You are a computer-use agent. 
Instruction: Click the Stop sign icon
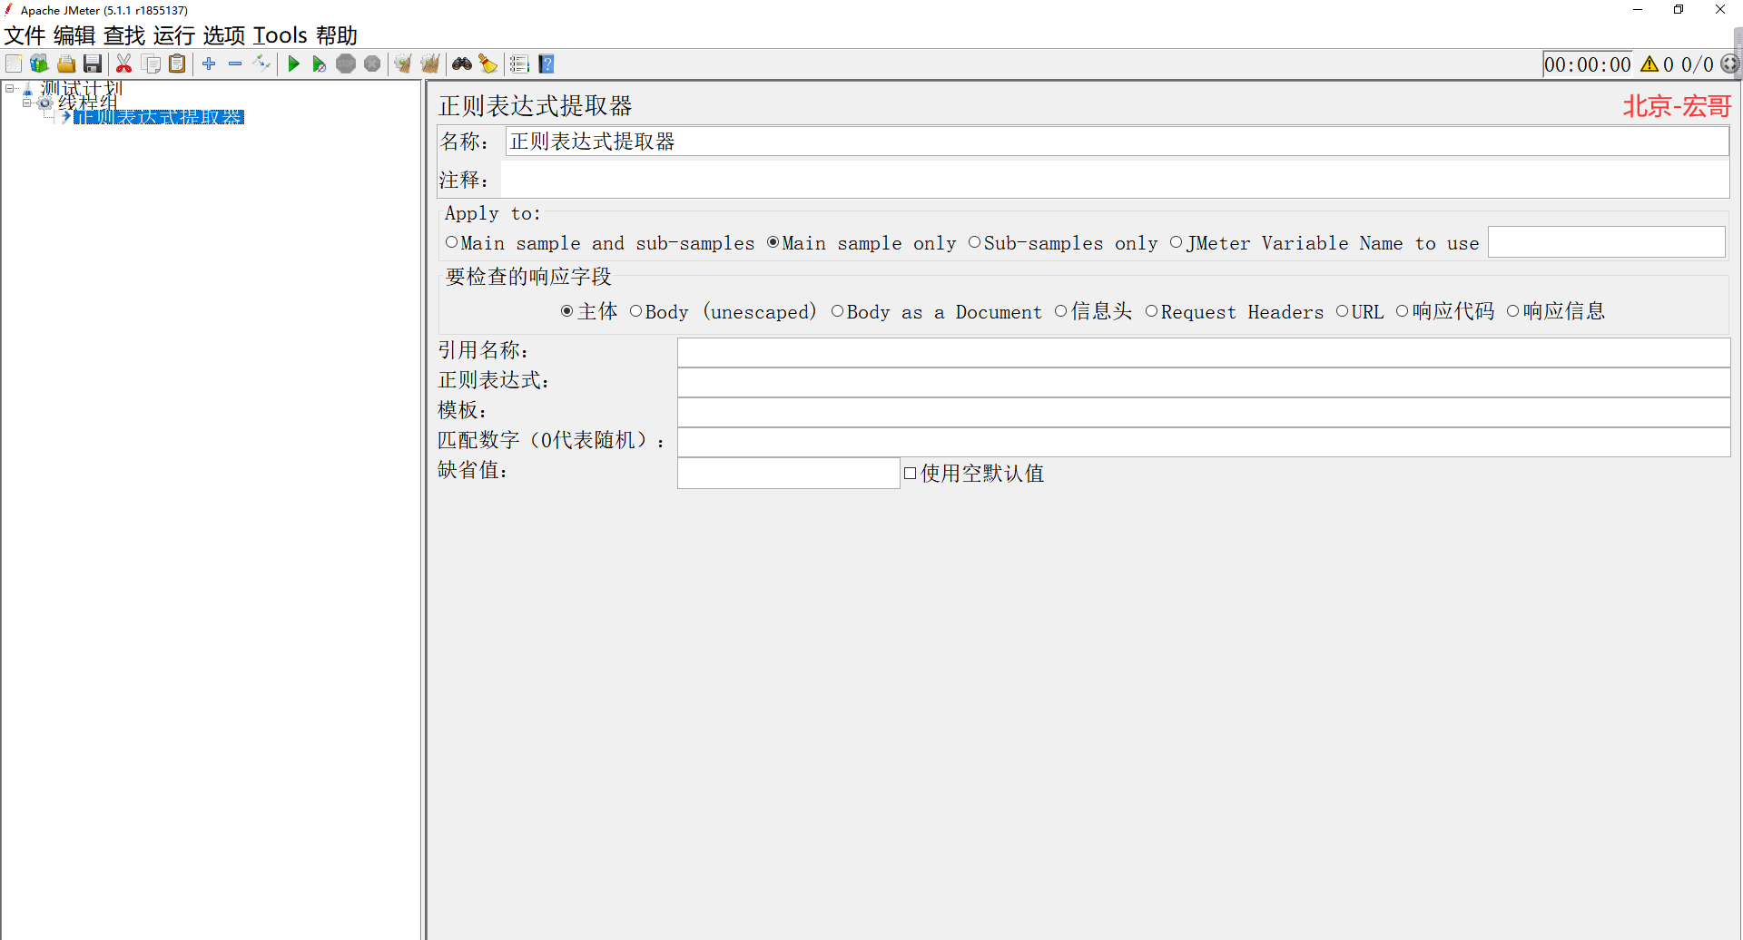(346, 64)
